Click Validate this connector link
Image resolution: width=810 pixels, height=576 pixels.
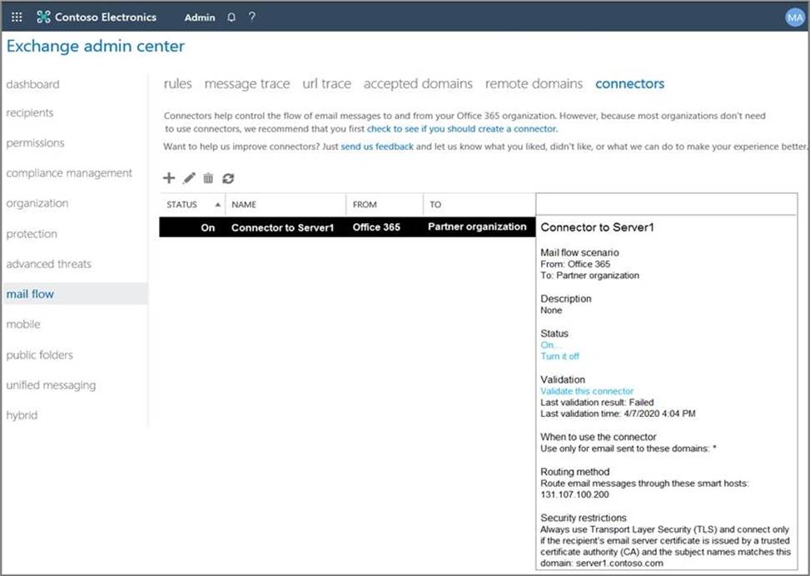tap(587, 391)
